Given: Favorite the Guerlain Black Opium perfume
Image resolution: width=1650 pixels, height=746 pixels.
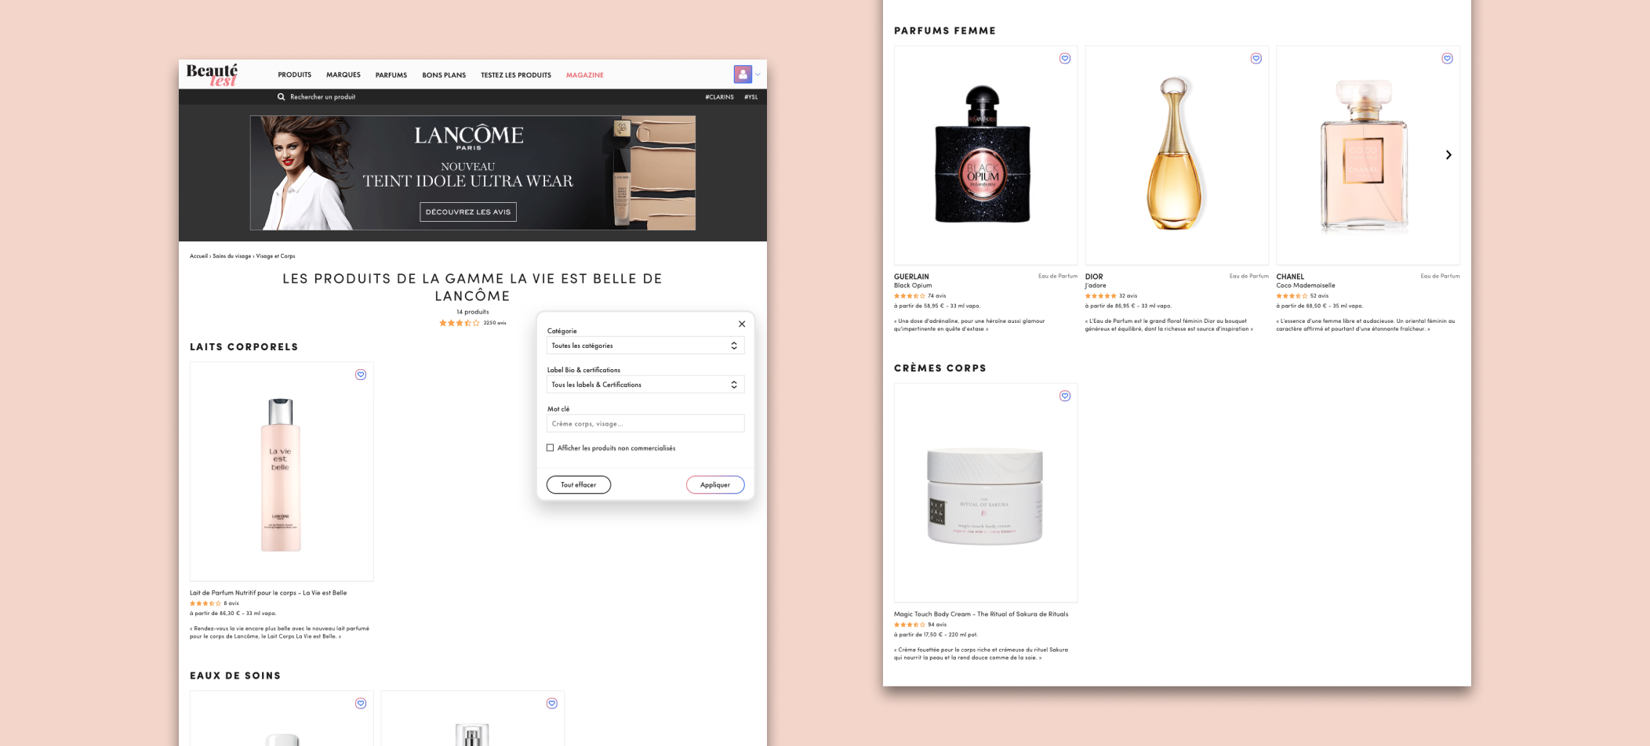Looking at the screenshot, I should click(x=1065, y=59).
